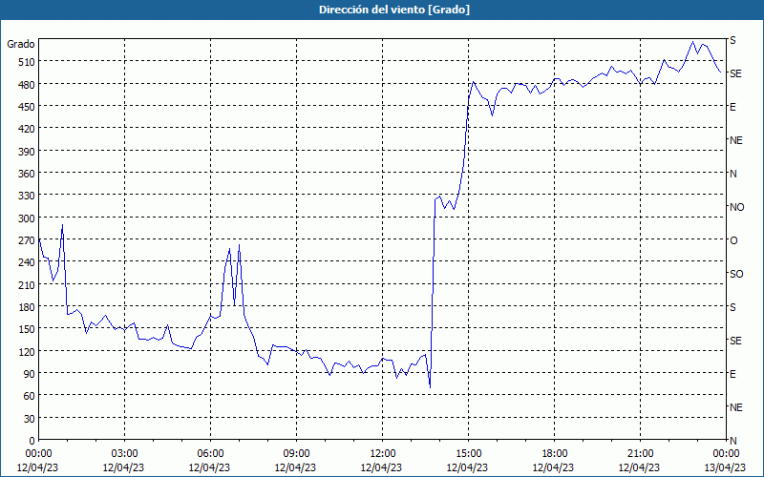Click the 13/04/23 date label
Viewport: 764px width, 477px height.
tap(726, 467)
